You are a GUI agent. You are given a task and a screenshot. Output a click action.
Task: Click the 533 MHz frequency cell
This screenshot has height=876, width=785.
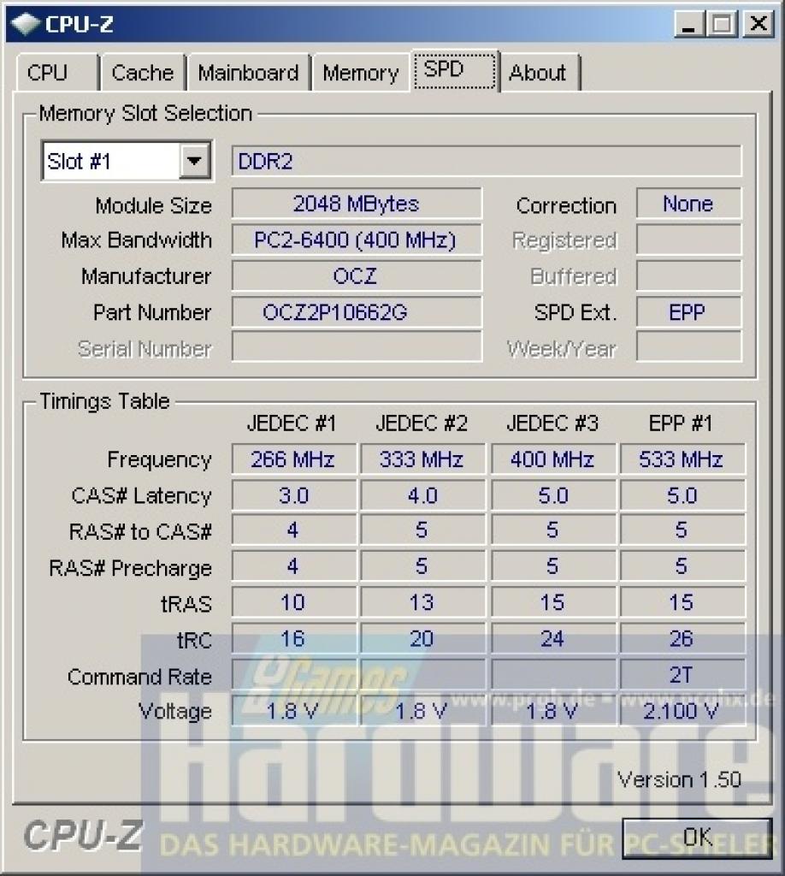[682, 459]
